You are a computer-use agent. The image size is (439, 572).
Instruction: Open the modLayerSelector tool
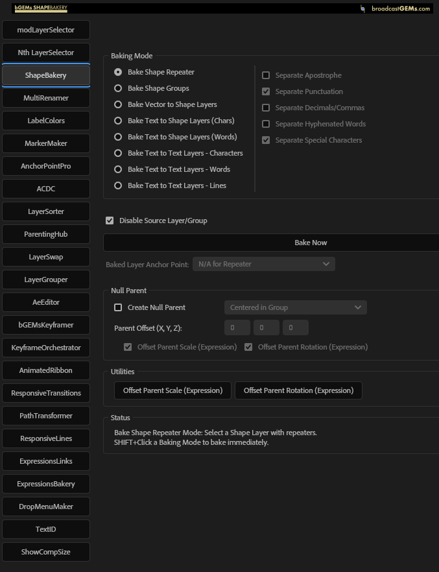point(45,30)
